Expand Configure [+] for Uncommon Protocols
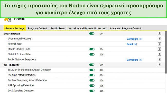Image resolution: width=167 pixels, height=93 pixels. coord(134,39)
